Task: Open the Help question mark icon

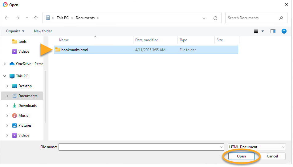Action: (x=284, y=31)
